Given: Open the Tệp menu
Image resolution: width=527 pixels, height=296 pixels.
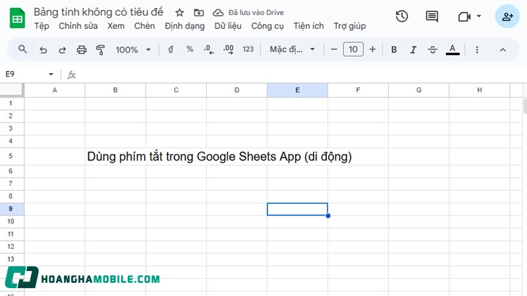Looking at the screenshot, I should 42,26.
